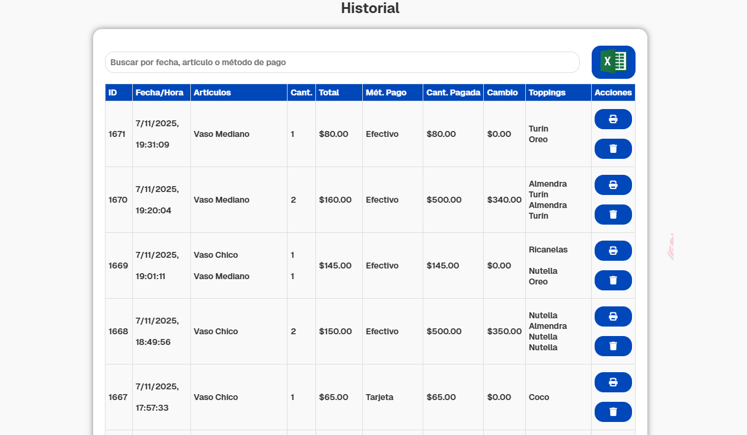Print the receipt for order 1668

tap(612, 316)
